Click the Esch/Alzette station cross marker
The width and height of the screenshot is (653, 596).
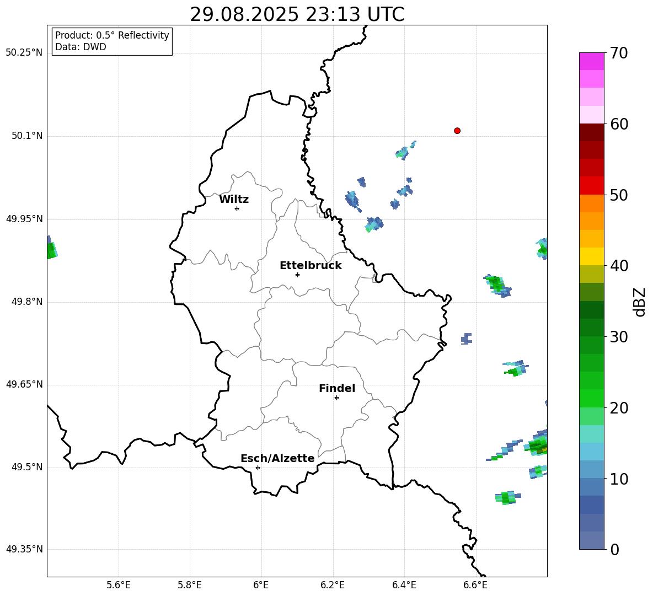click(258, 468)
